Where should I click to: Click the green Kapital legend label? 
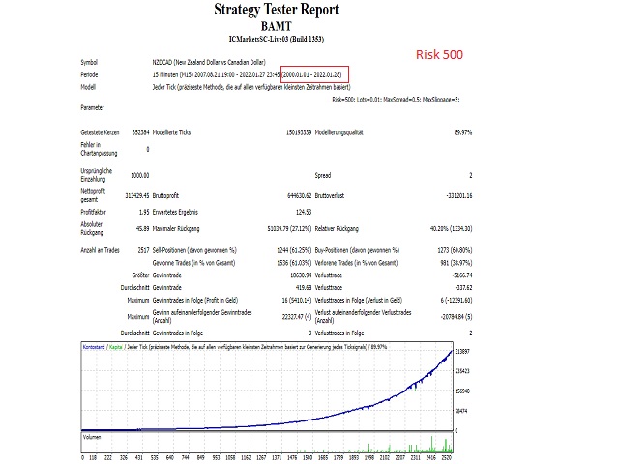tap(116, 347)
